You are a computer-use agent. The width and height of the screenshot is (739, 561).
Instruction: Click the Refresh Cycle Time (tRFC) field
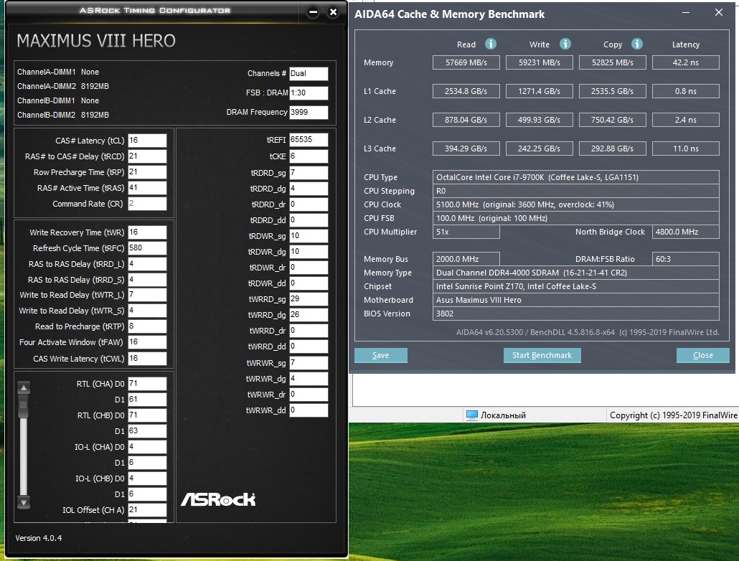(147, 248)
